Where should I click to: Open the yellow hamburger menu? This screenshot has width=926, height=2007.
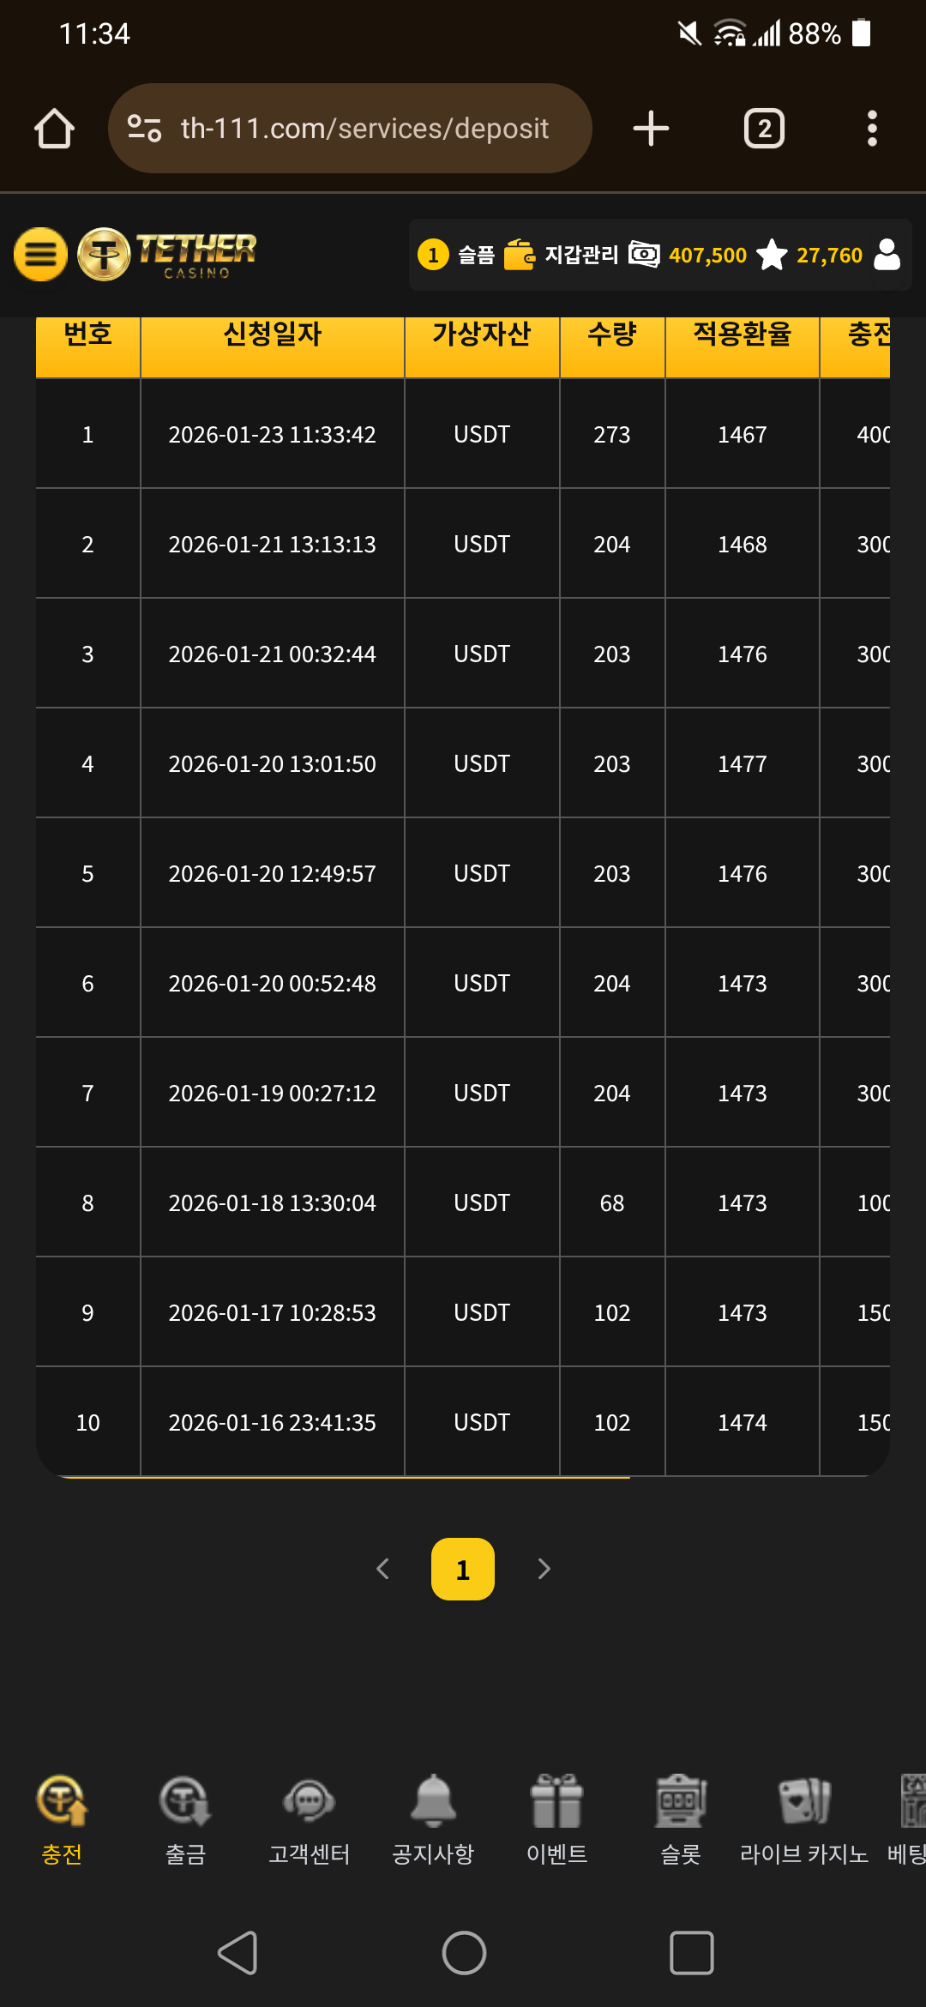40,254
